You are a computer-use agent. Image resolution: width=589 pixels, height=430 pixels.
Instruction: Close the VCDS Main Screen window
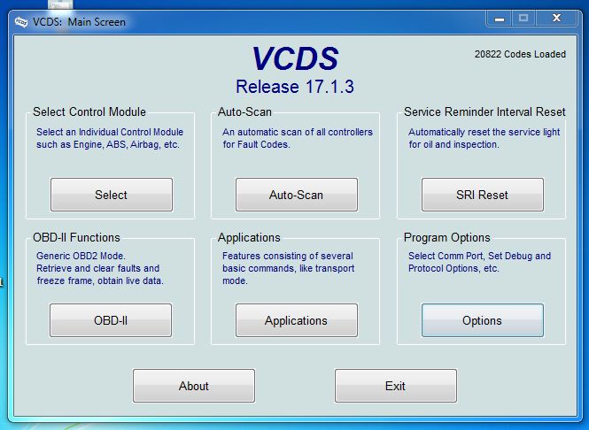tap(556, 19)
